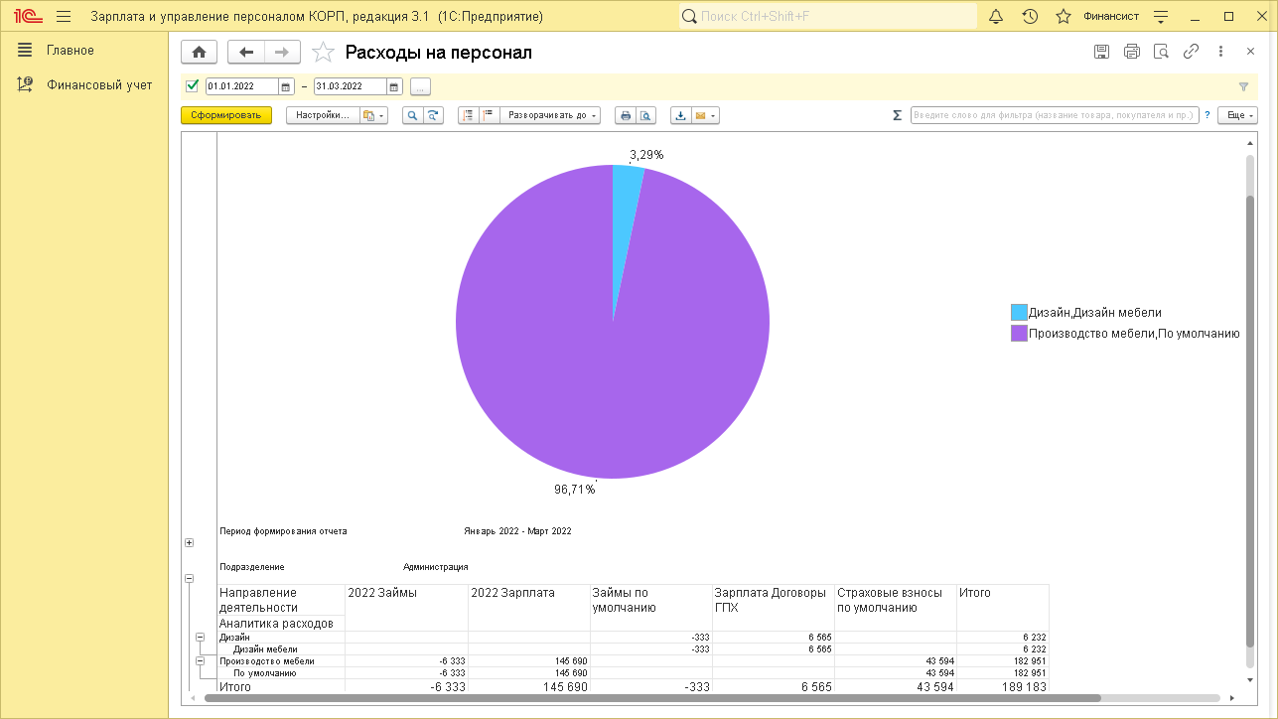Open print preview in report toolbar
This screenshot has width=1278, height=719.
tap(646, 115)
